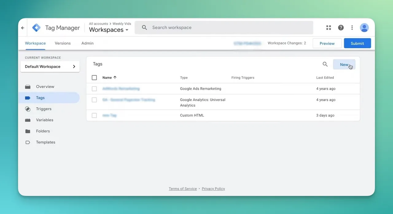Viewport: 393px width, 214px height.
Task: Click the New tag button
Action: click(344, 65)
